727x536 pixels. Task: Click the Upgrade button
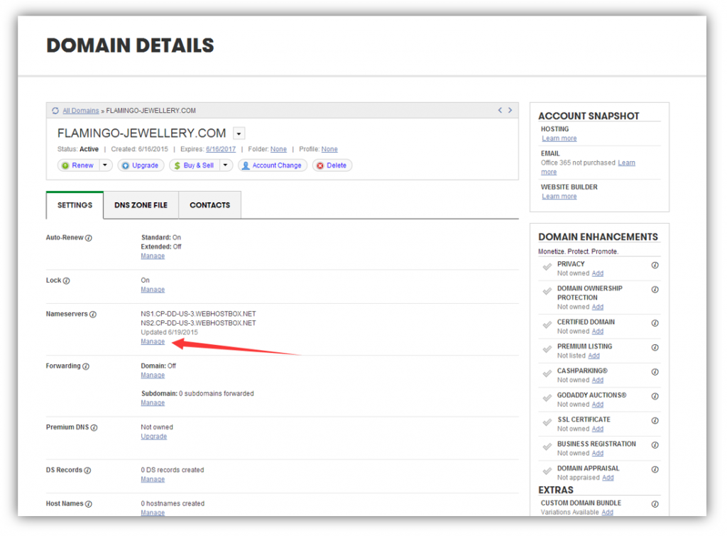click(x=141, y=165)
